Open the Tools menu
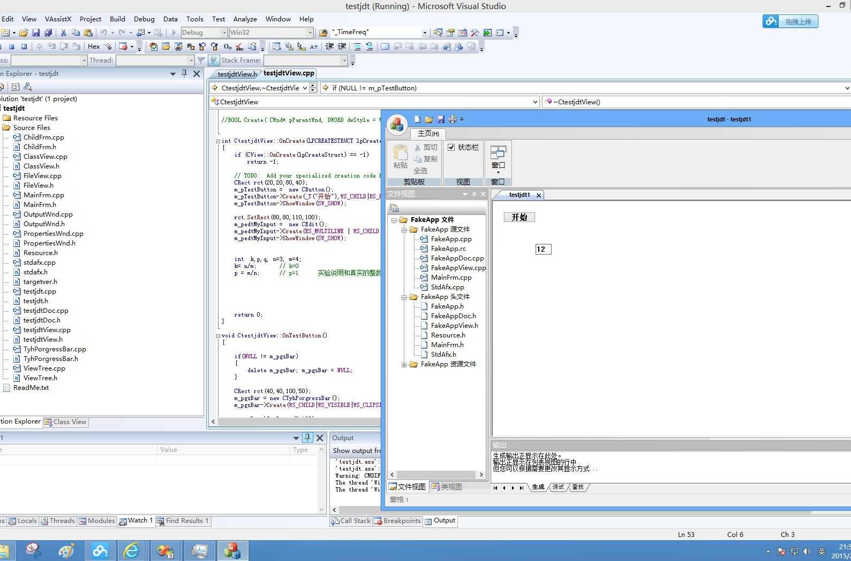The image size is (851, 561). (194, 19)
